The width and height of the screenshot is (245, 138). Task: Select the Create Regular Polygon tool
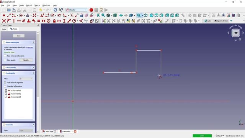52,15
